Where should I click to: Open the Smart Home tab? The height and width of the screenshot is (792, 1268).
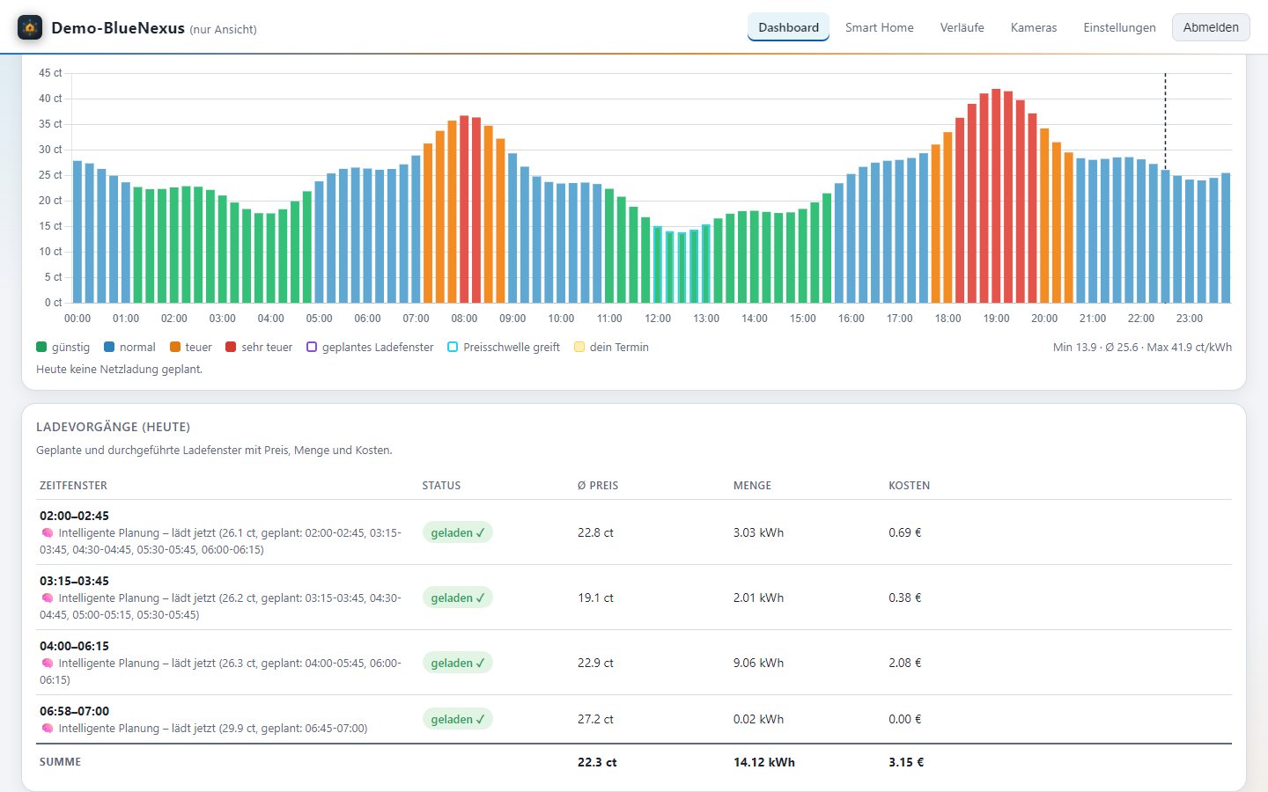(x=880, y=27)
